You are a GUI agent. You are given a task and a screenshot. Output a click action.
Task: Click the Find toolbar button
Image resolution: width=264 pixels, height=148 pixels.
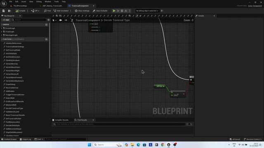click(47, 11)
